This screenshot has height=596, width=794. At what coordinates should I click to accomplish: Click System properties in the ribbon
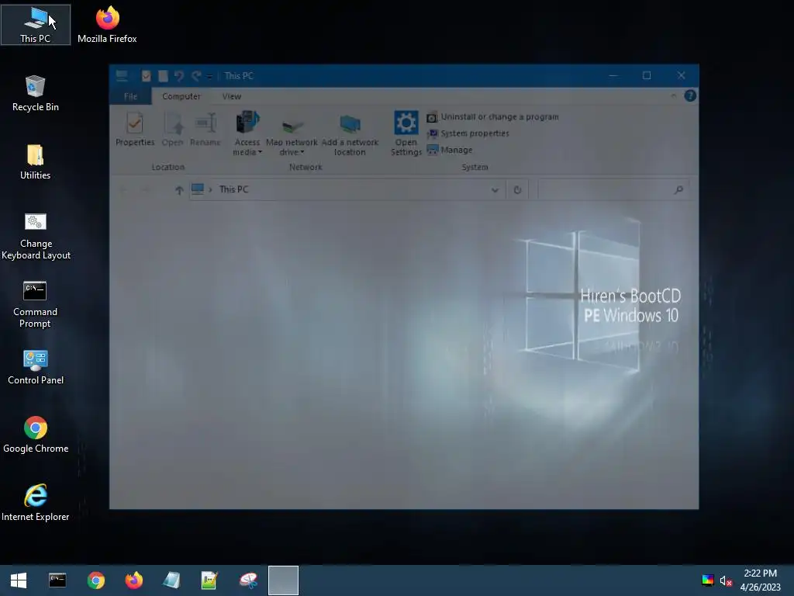coord(468,133)
